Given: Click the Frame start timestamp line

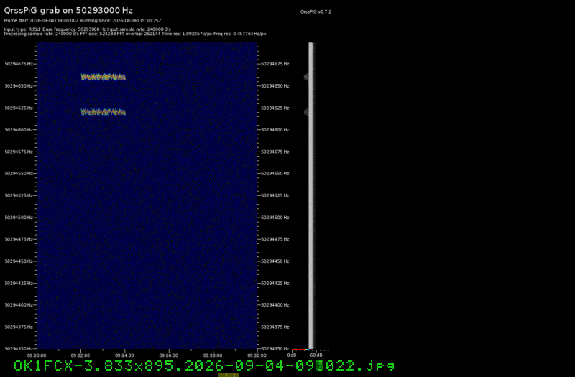Looking at the screenshot, I should click(83, 21).
